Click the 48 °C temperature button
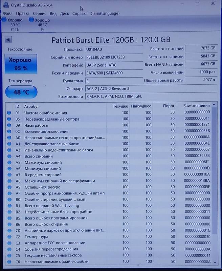 [21, 92]
